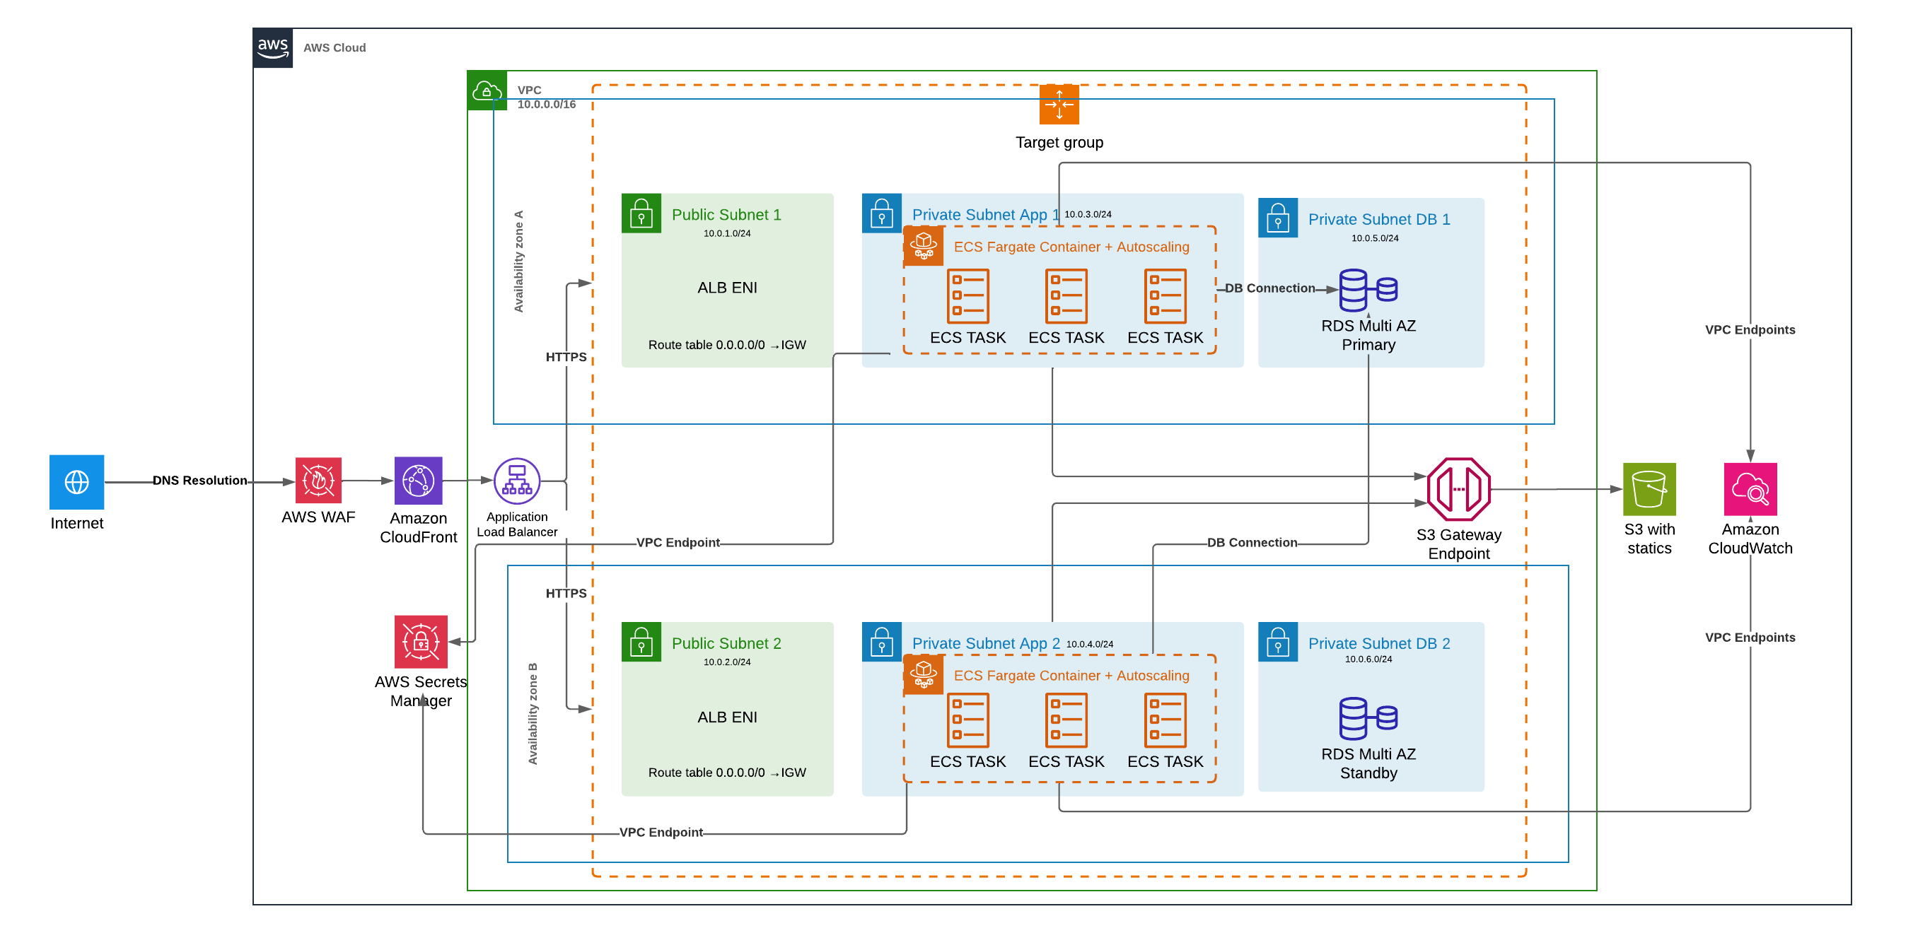Click the S3 Gateway Endpoint icon
The height and width of the screenshot is (933, 1930).
1459,489
